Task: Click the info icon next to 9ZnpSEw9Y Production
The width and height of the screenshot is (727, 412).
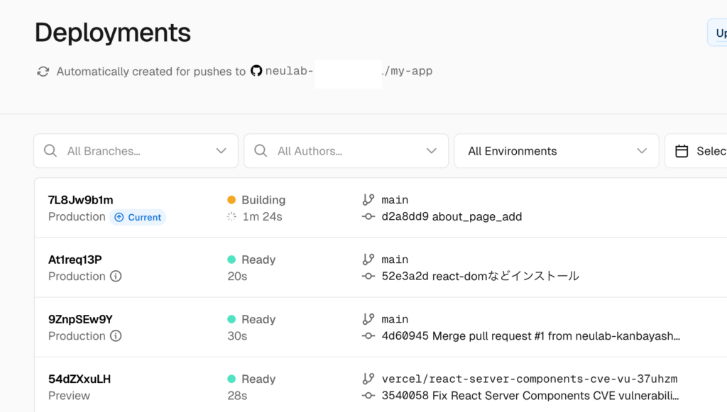Action: pos(116,336)
